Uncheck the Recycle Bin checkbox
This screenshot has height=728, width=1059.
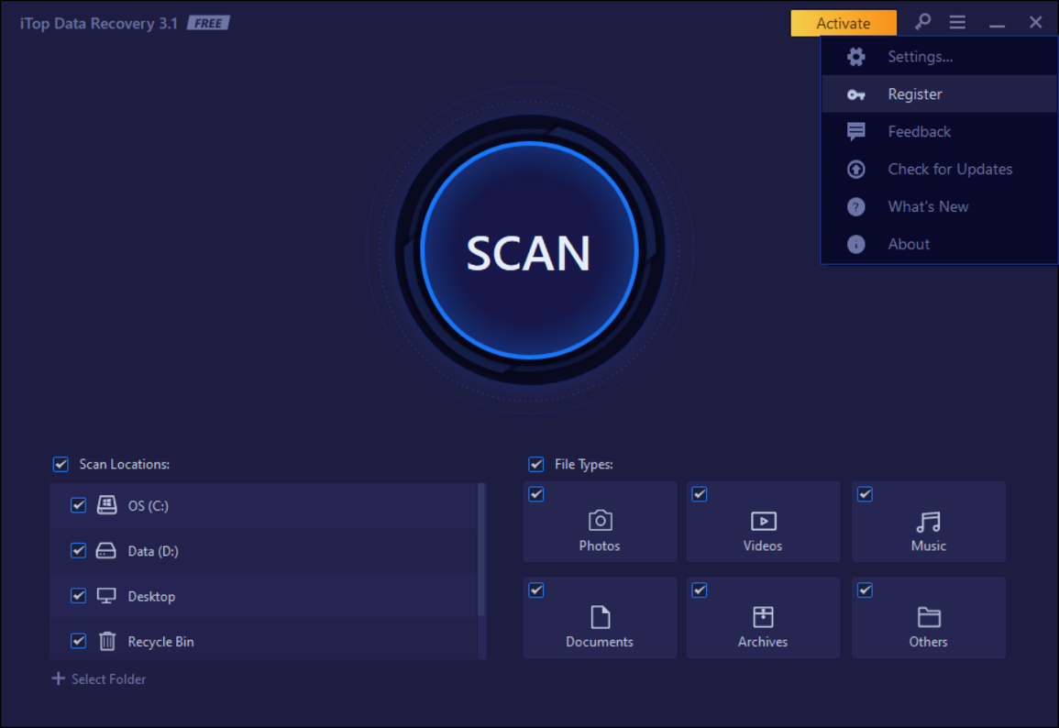point(78,641)
